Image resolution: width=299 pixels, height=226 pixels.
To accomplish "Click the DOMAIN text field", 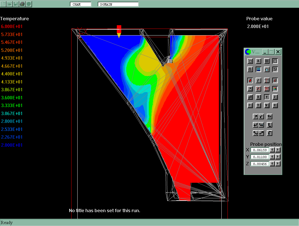I will click(118, 4).
